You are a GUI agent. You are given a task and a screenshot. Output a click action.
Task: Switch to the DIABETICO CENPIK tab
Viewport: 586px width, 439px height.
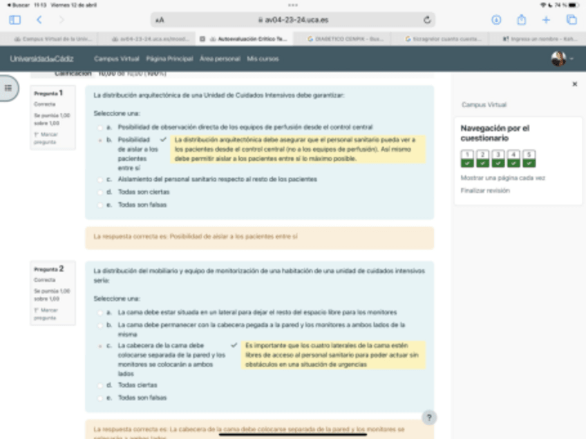click(346, 39)
